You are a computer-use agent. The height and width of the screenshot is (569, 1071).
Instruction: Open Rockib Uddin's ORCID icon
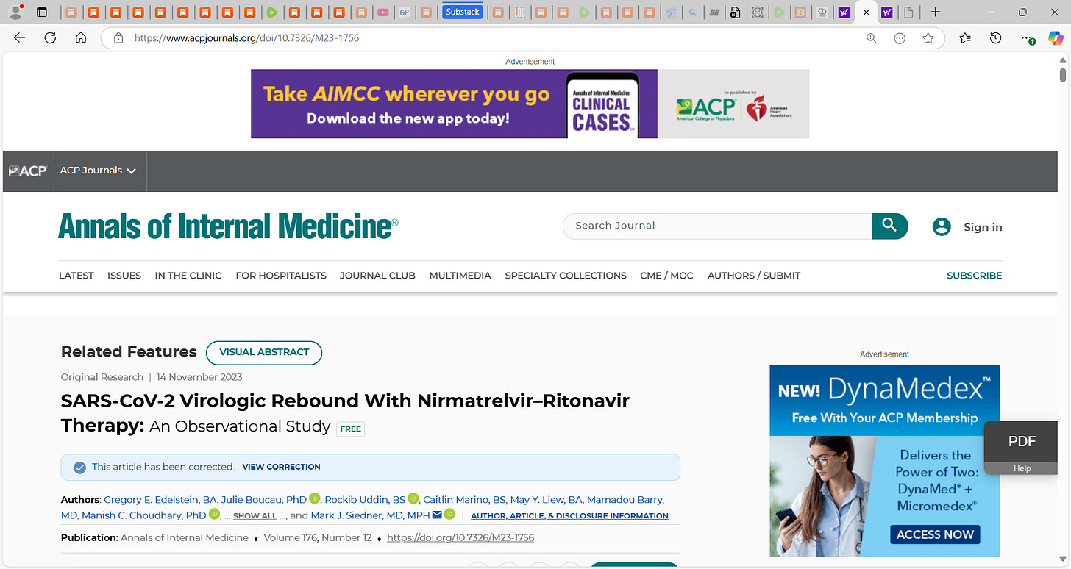[413, 498]
